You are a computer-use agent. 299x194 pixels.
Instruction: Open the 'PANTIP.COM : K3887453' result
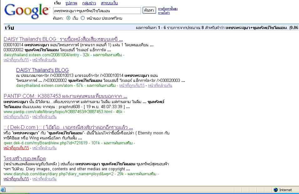tap(65, 96)
